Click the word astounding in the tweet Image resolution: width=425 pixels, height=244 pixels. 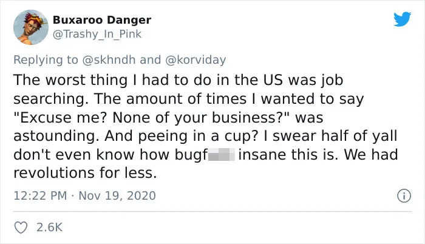(56, 137)
